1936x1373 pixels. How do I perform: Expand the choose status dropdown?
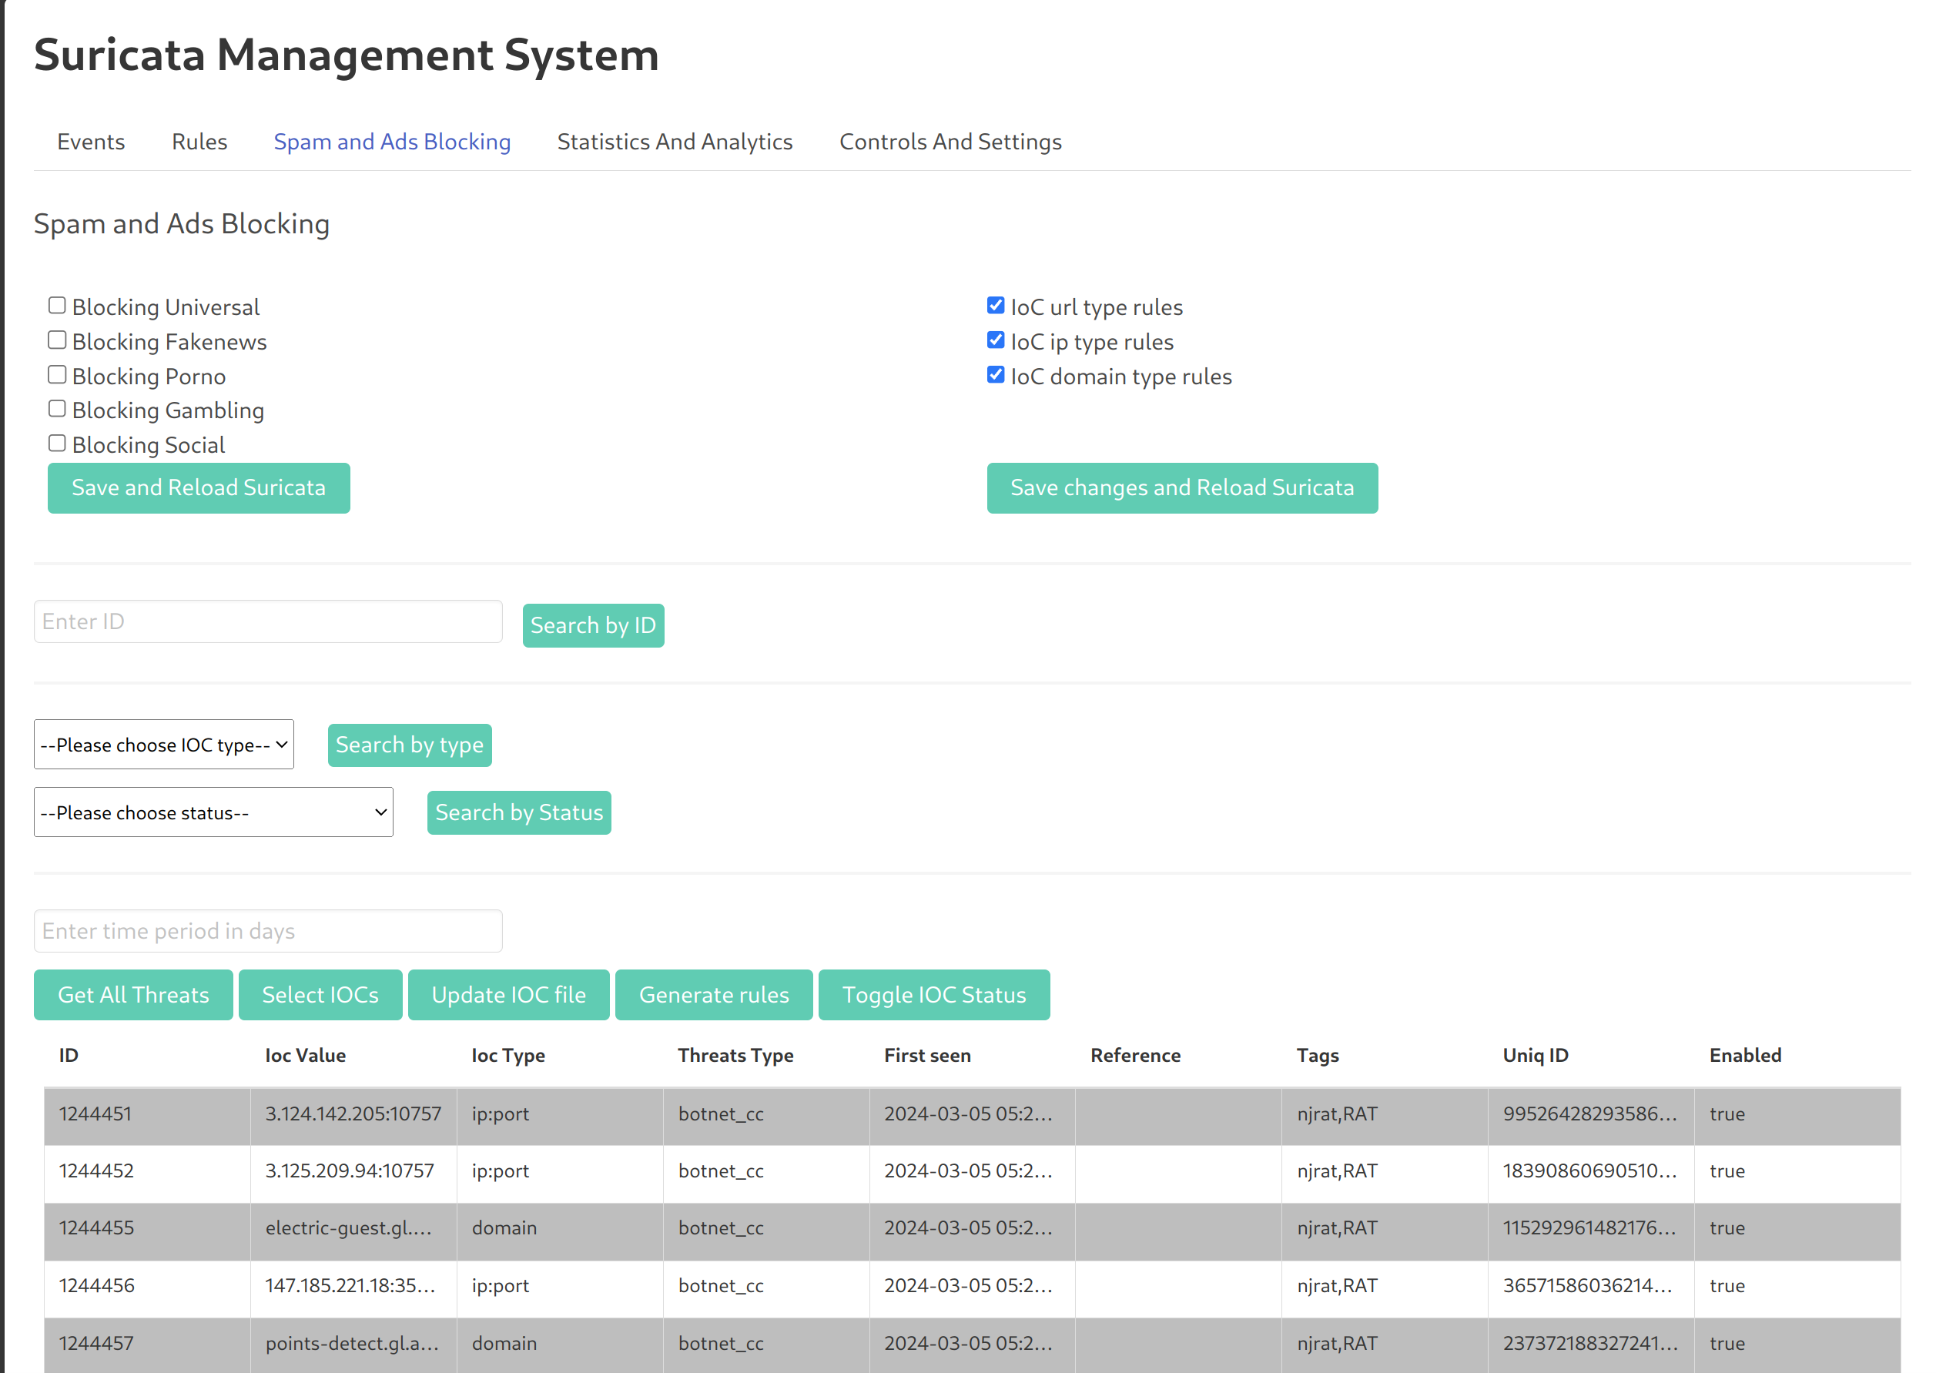(213, 812)
